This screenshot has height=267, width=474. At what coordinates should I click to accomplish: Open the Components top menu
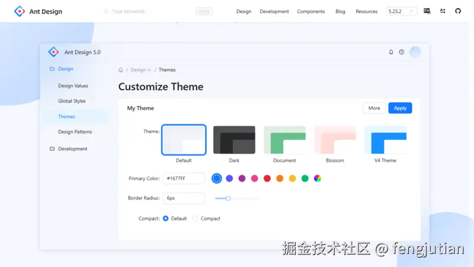click(310, 11)
